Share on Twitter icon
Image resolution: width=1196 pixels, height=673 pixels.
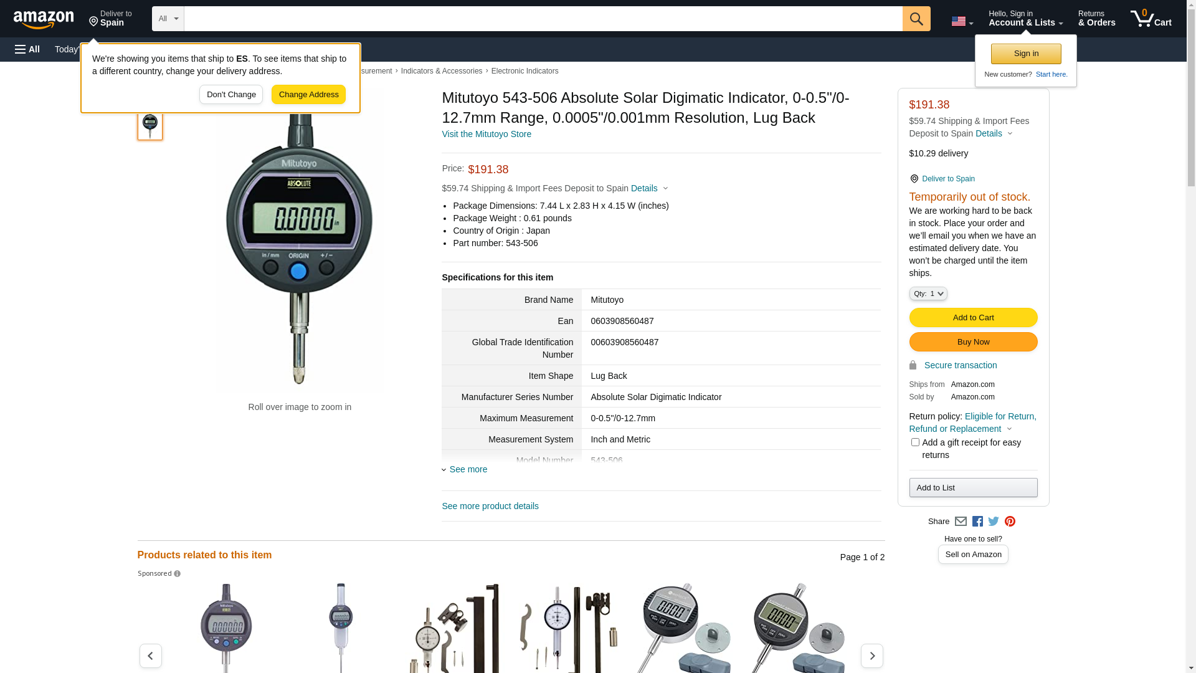[994, 522]
